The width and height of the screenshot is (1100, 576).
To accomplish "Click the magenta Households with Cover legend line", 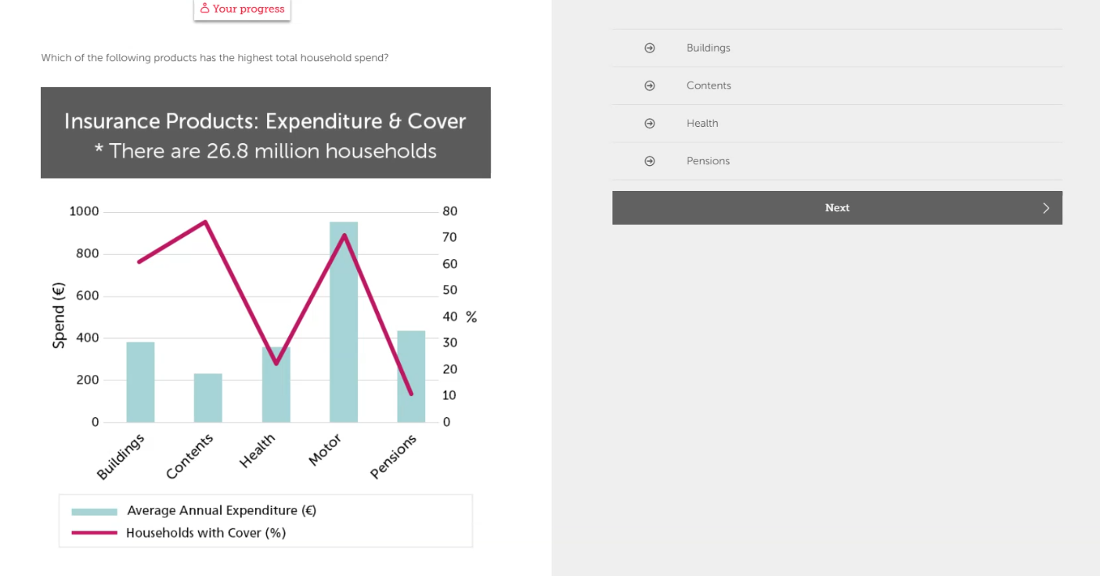I will coord(94,533).
